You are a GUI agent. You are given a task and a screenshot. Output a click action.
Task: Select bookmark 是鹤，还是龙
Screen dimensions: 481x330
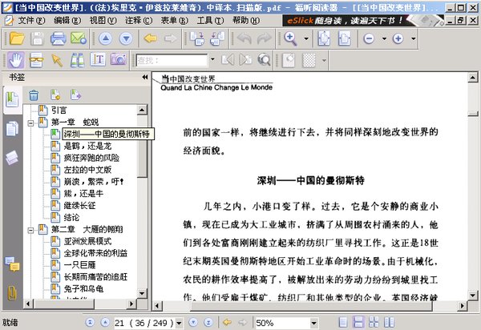point(87,146)
